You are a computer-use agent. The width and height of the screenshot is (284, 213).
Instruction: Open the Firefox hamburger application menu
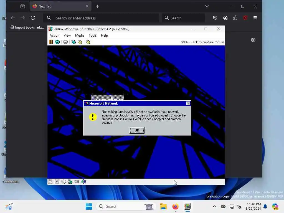tap(255, 18)
